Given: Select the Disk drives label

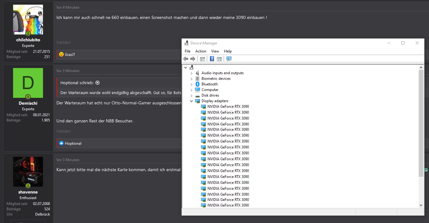Looking at the screenshot, I should point(210,95).
